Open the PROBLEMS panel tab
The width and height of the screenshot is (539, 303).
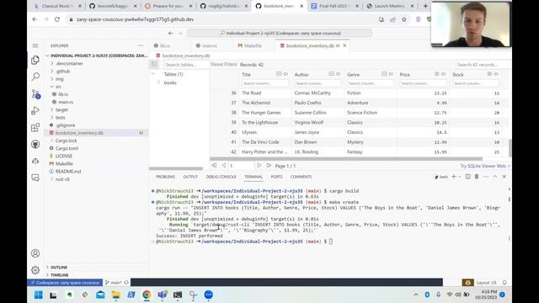(x=165, y=177)
